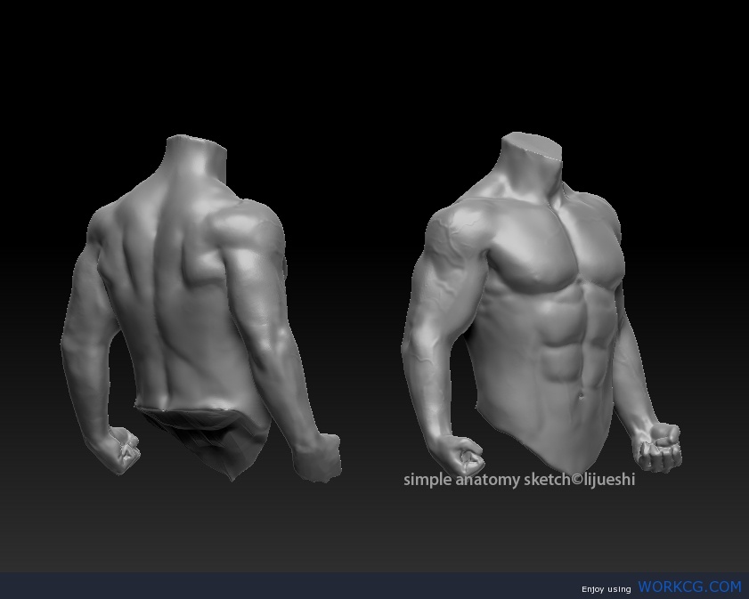The image size is (749, 599).
Task: Click the WORKCG.COM link
Action: click(689, 587)
